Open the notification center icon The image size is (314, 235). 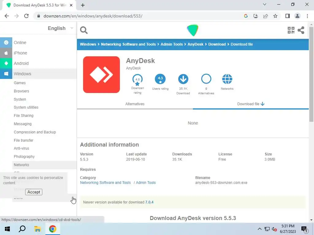(x=304, y=229)
